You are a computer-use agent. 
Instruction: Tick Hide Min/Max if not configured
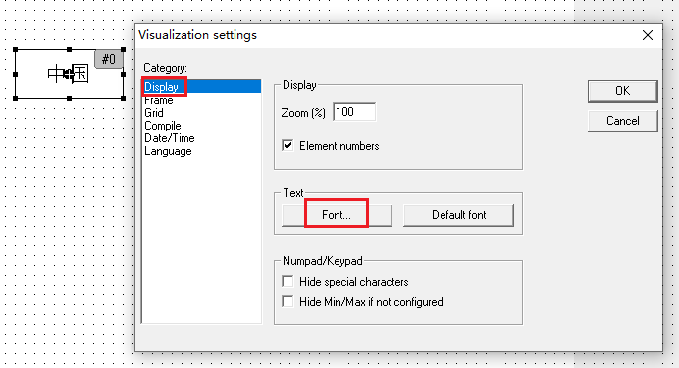coord(287,302)
